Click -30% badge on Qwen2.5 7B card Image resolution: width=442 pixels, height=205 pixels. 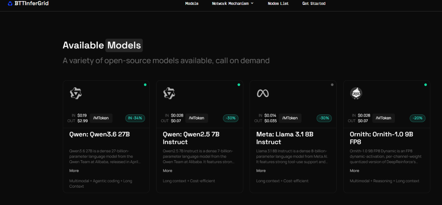click(x=231, y=118)
